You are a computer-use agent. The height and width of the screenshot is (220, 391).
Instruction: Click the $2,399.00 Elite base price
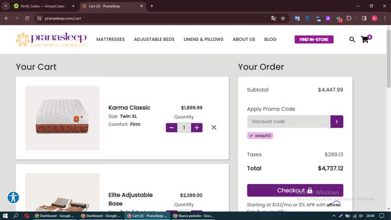tap(191, 196)
